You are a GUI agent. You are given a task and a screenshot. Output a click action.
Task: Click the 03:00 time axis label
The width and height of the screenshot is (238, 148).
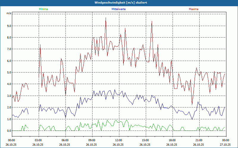coord(39,140)
